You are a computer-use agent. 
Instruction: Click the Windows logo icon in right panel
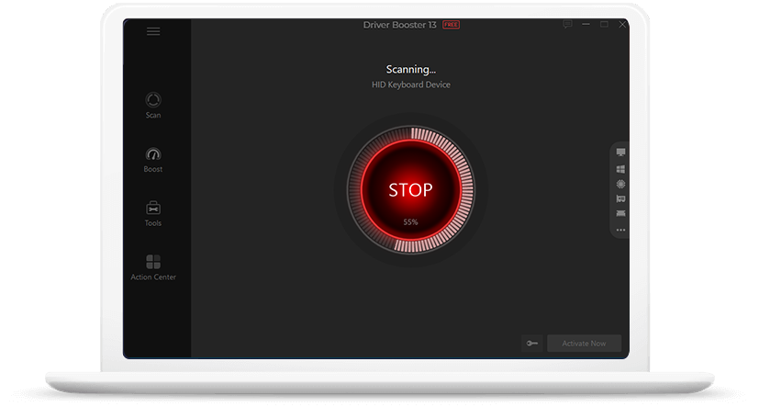tap(621, 169)
